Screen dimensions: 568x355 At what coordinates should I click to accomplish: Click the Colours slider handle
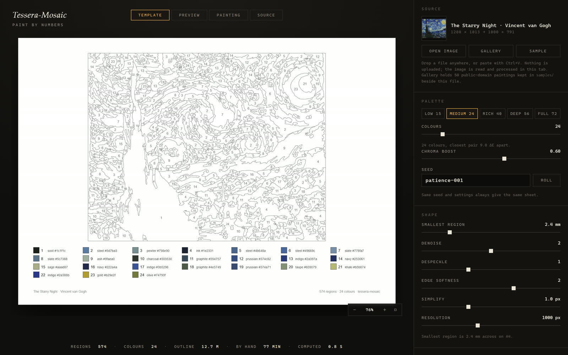point(443,134)
